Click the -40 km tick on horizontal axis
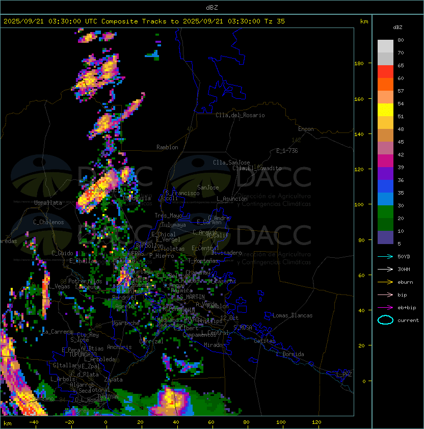Screen dimensions: 424x429 [x=34, y=422]
